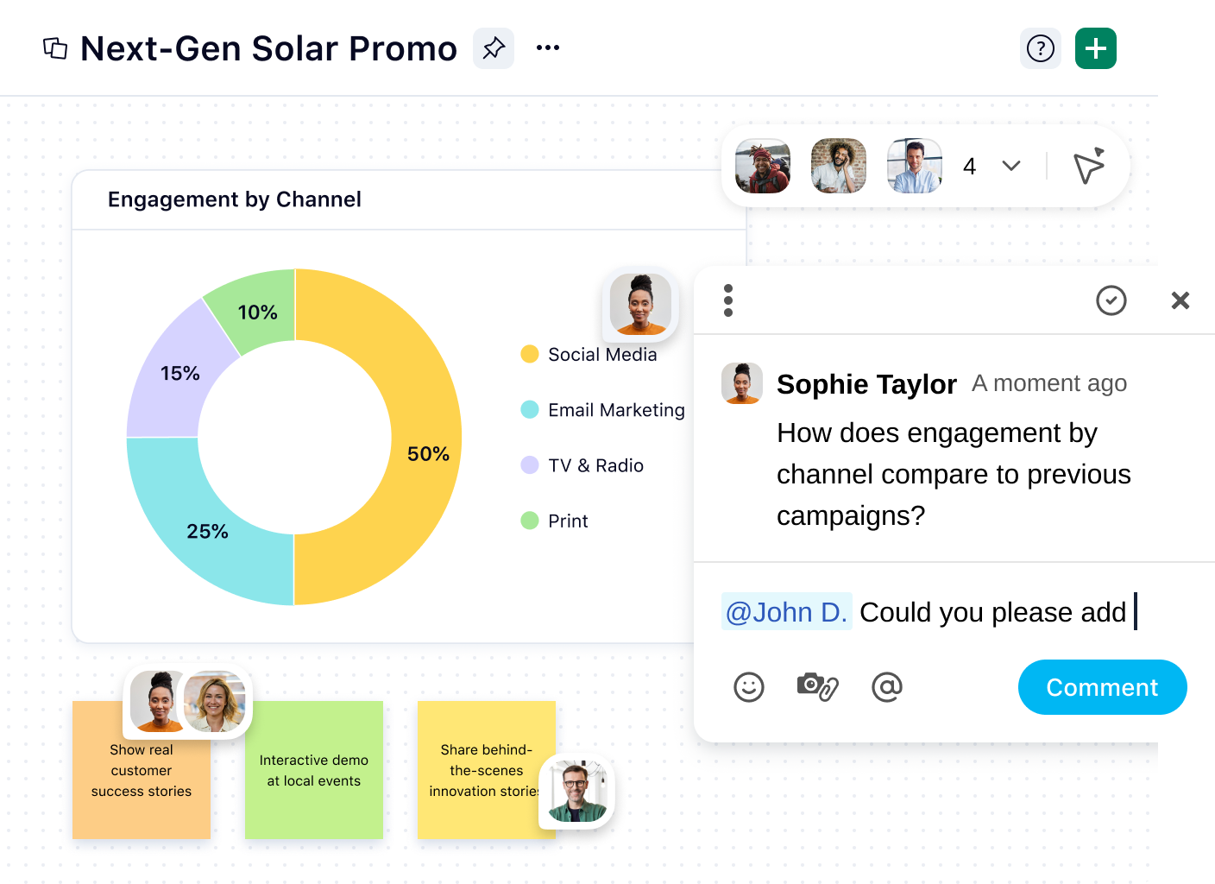Click the green plus add button
Image resolution: width=1215 pixels, height=884 pixels.
[x=1095, y=48]
